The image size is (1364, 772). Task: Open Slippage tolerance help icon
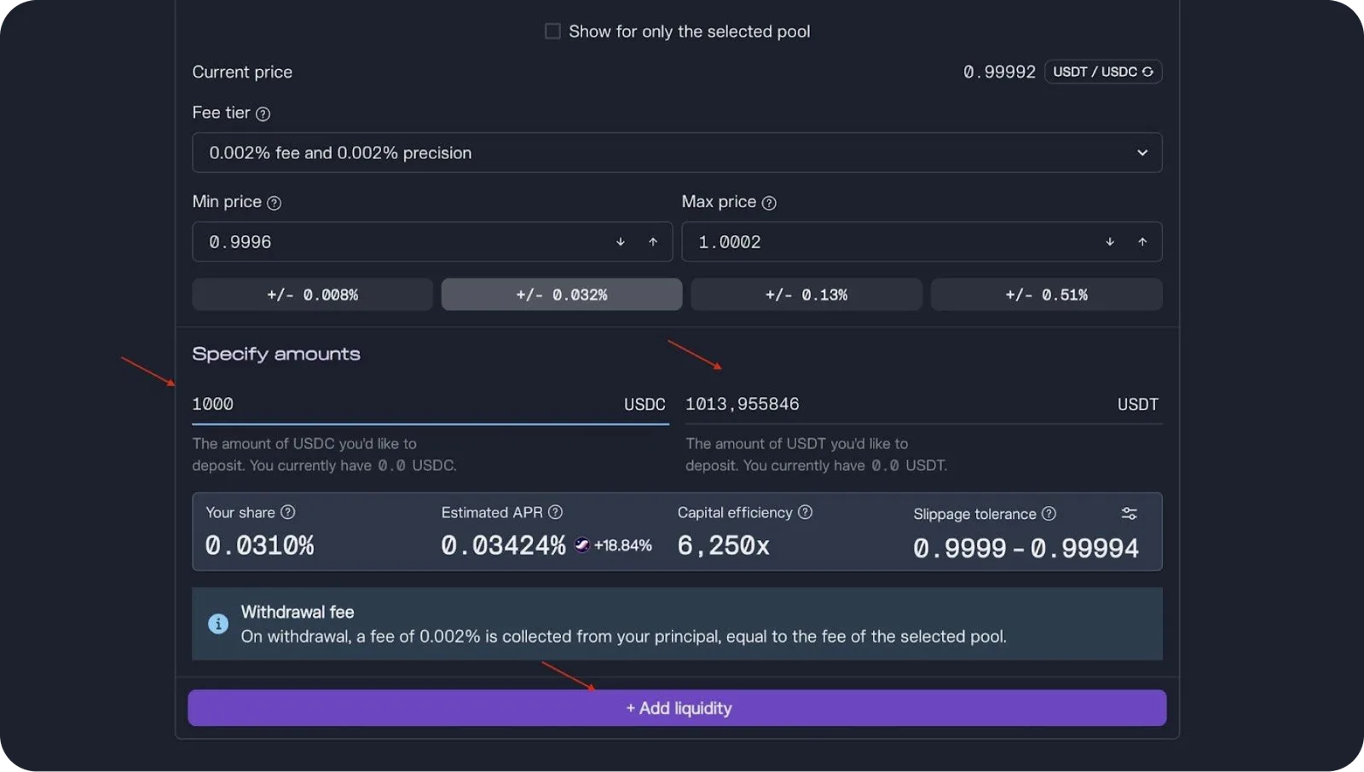tap(1049, 514)
